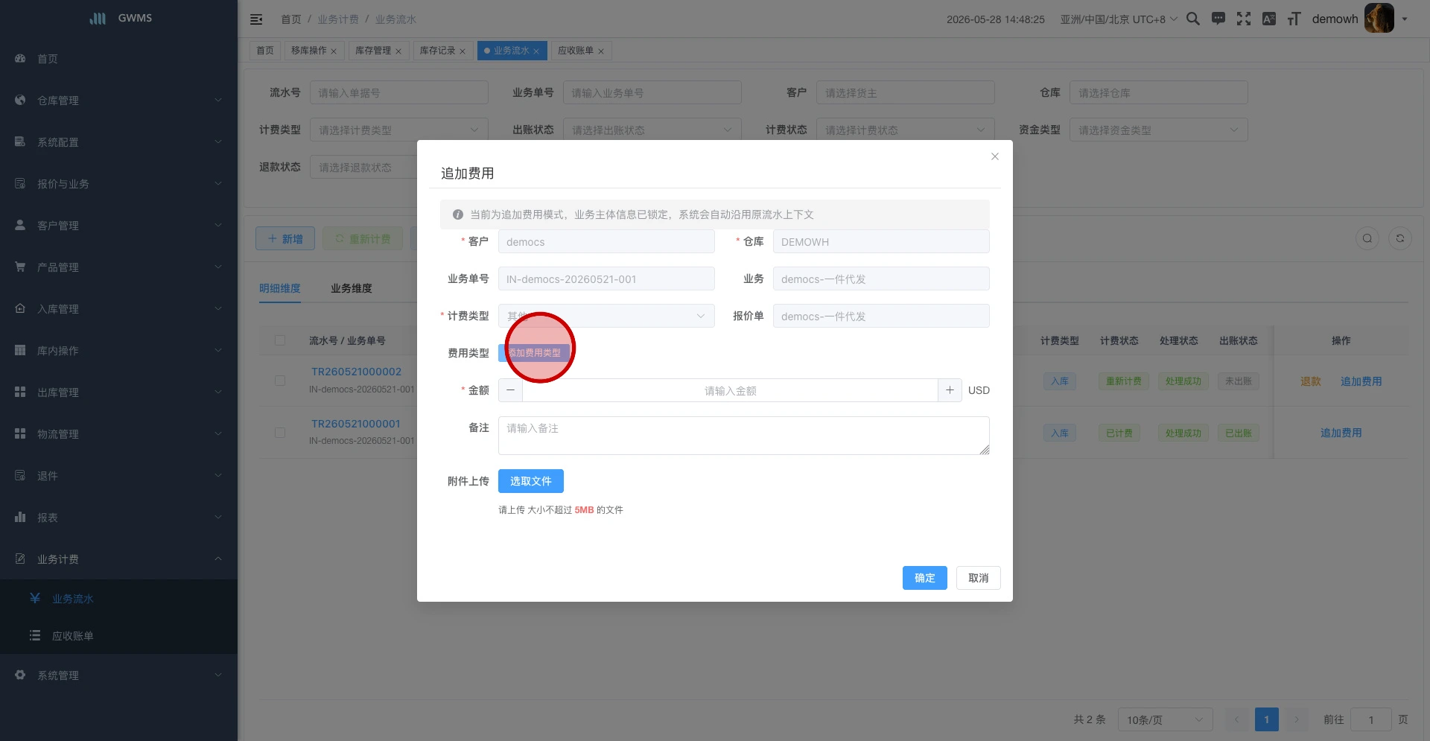The height and width of the screenshot is (741, 1430).
Task: Open TR260521000001 flow number link
Action: 356,424
